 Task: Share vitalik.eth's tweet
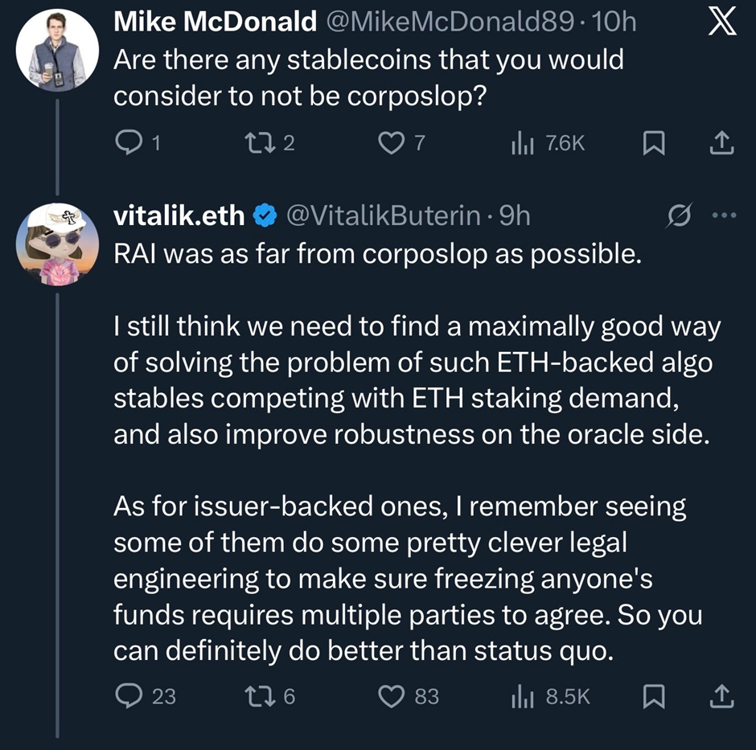[x=721, y=696]
